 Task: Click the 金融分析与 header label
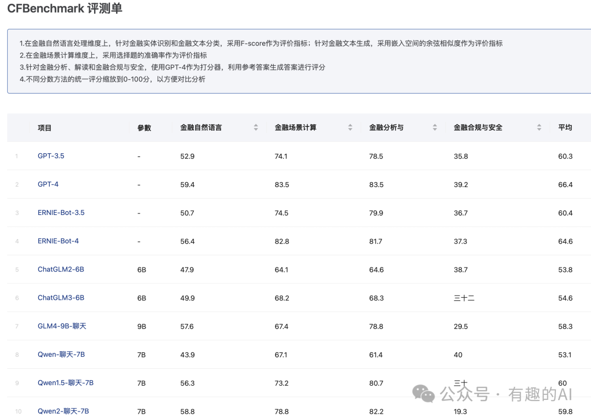coord(386,127)
